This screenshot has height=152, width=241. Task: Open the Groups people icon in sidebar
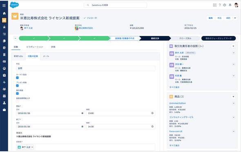[4, 89]
